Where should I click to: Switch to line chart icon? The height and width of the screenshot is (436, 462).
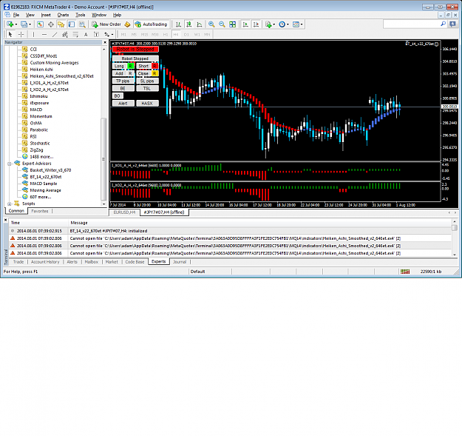tap(200, 24)
